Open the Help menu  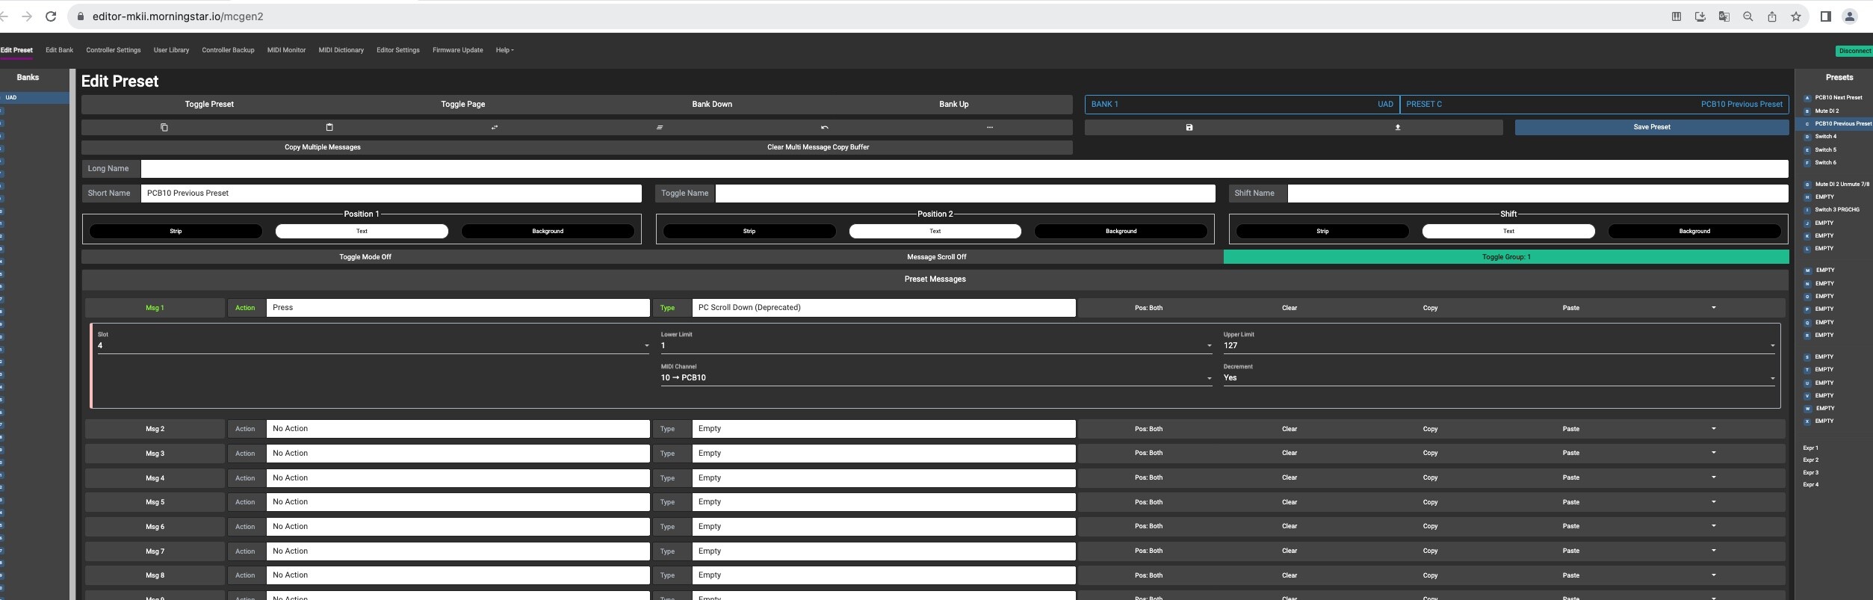point(504,50)
